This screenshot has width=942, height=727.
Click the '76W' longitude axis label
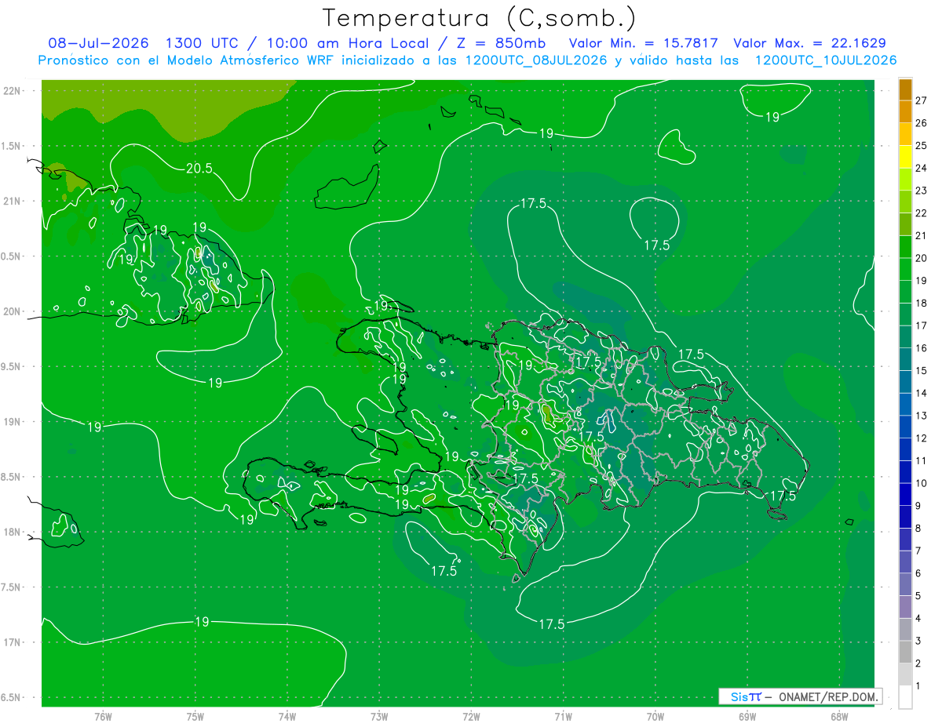[x=103, y=716]
